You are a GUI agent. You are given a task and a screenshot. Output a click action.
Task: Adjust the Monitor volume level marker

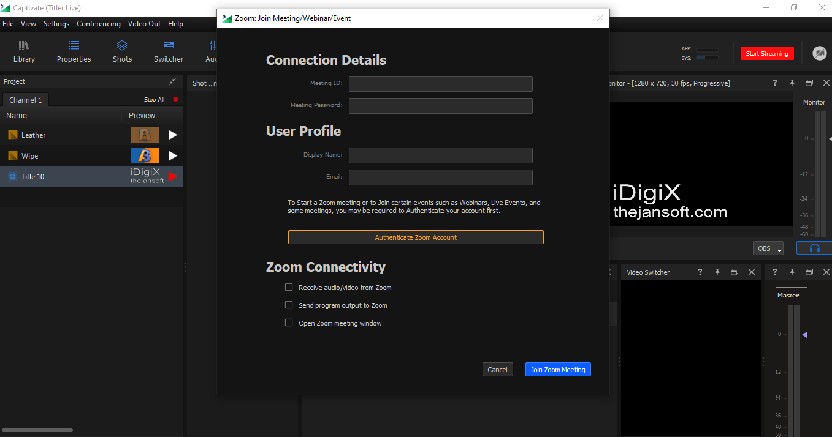coord(830,140)
